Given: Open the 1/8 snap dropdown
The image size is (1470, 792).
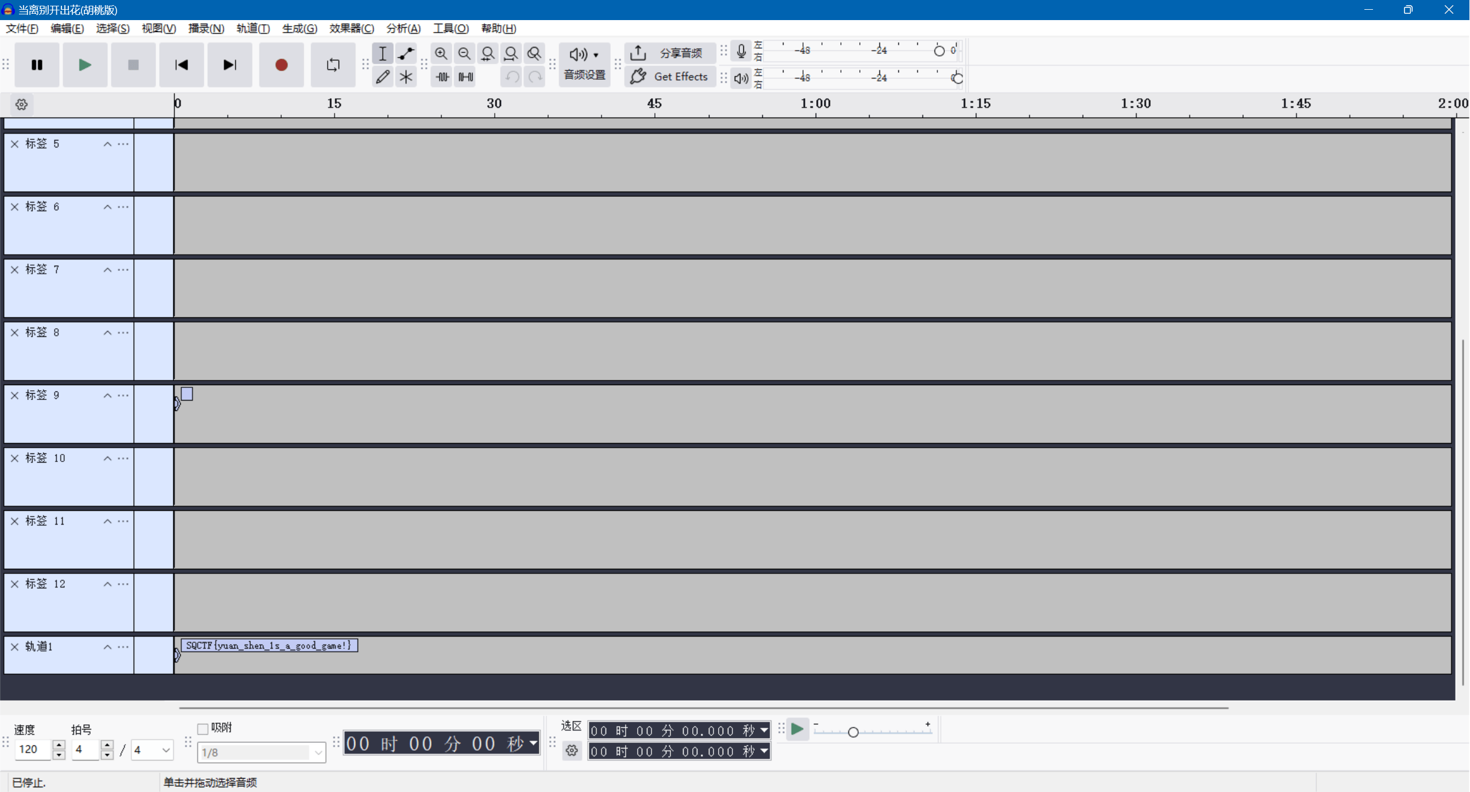Looking at the screenshot, I should coord(318,752).
